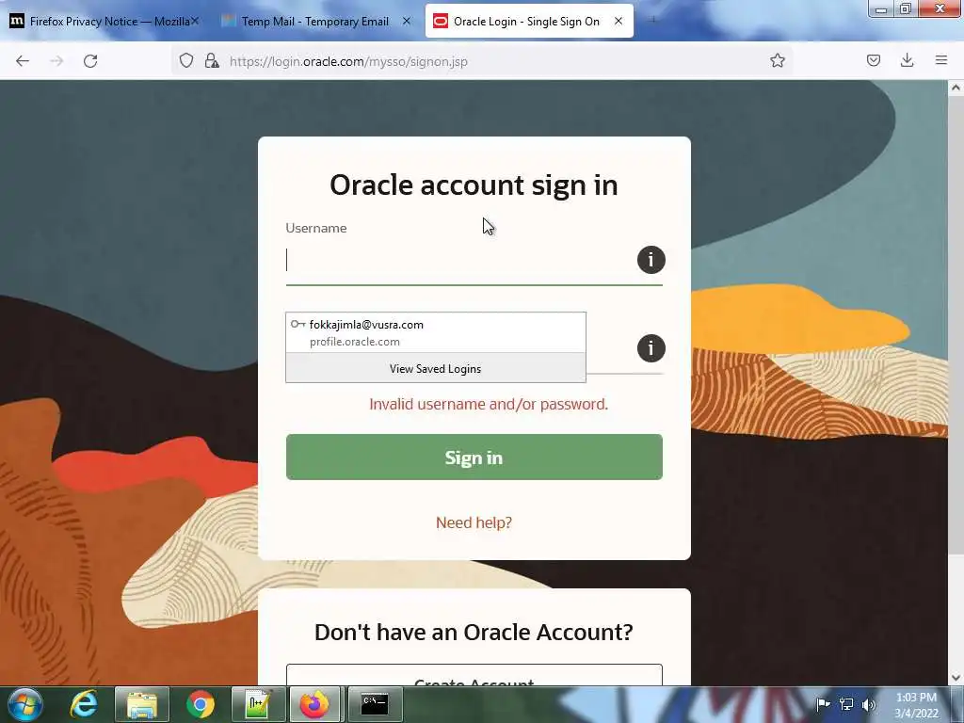Click the scrollbar down arrow

pyautogui.click(x=956, y=678)
